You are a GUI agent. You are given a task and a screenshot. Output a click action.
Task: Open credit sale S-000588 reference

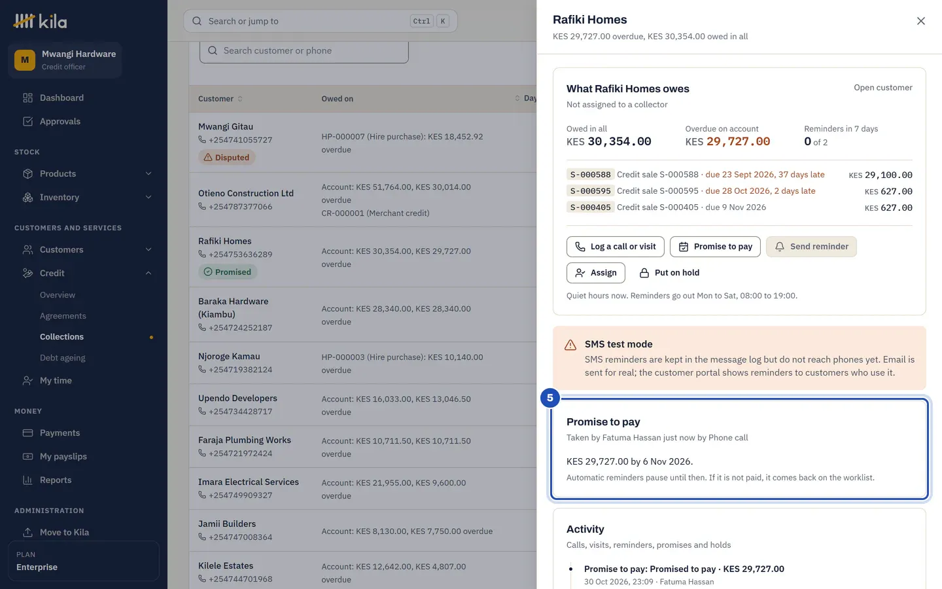(591, 175)
